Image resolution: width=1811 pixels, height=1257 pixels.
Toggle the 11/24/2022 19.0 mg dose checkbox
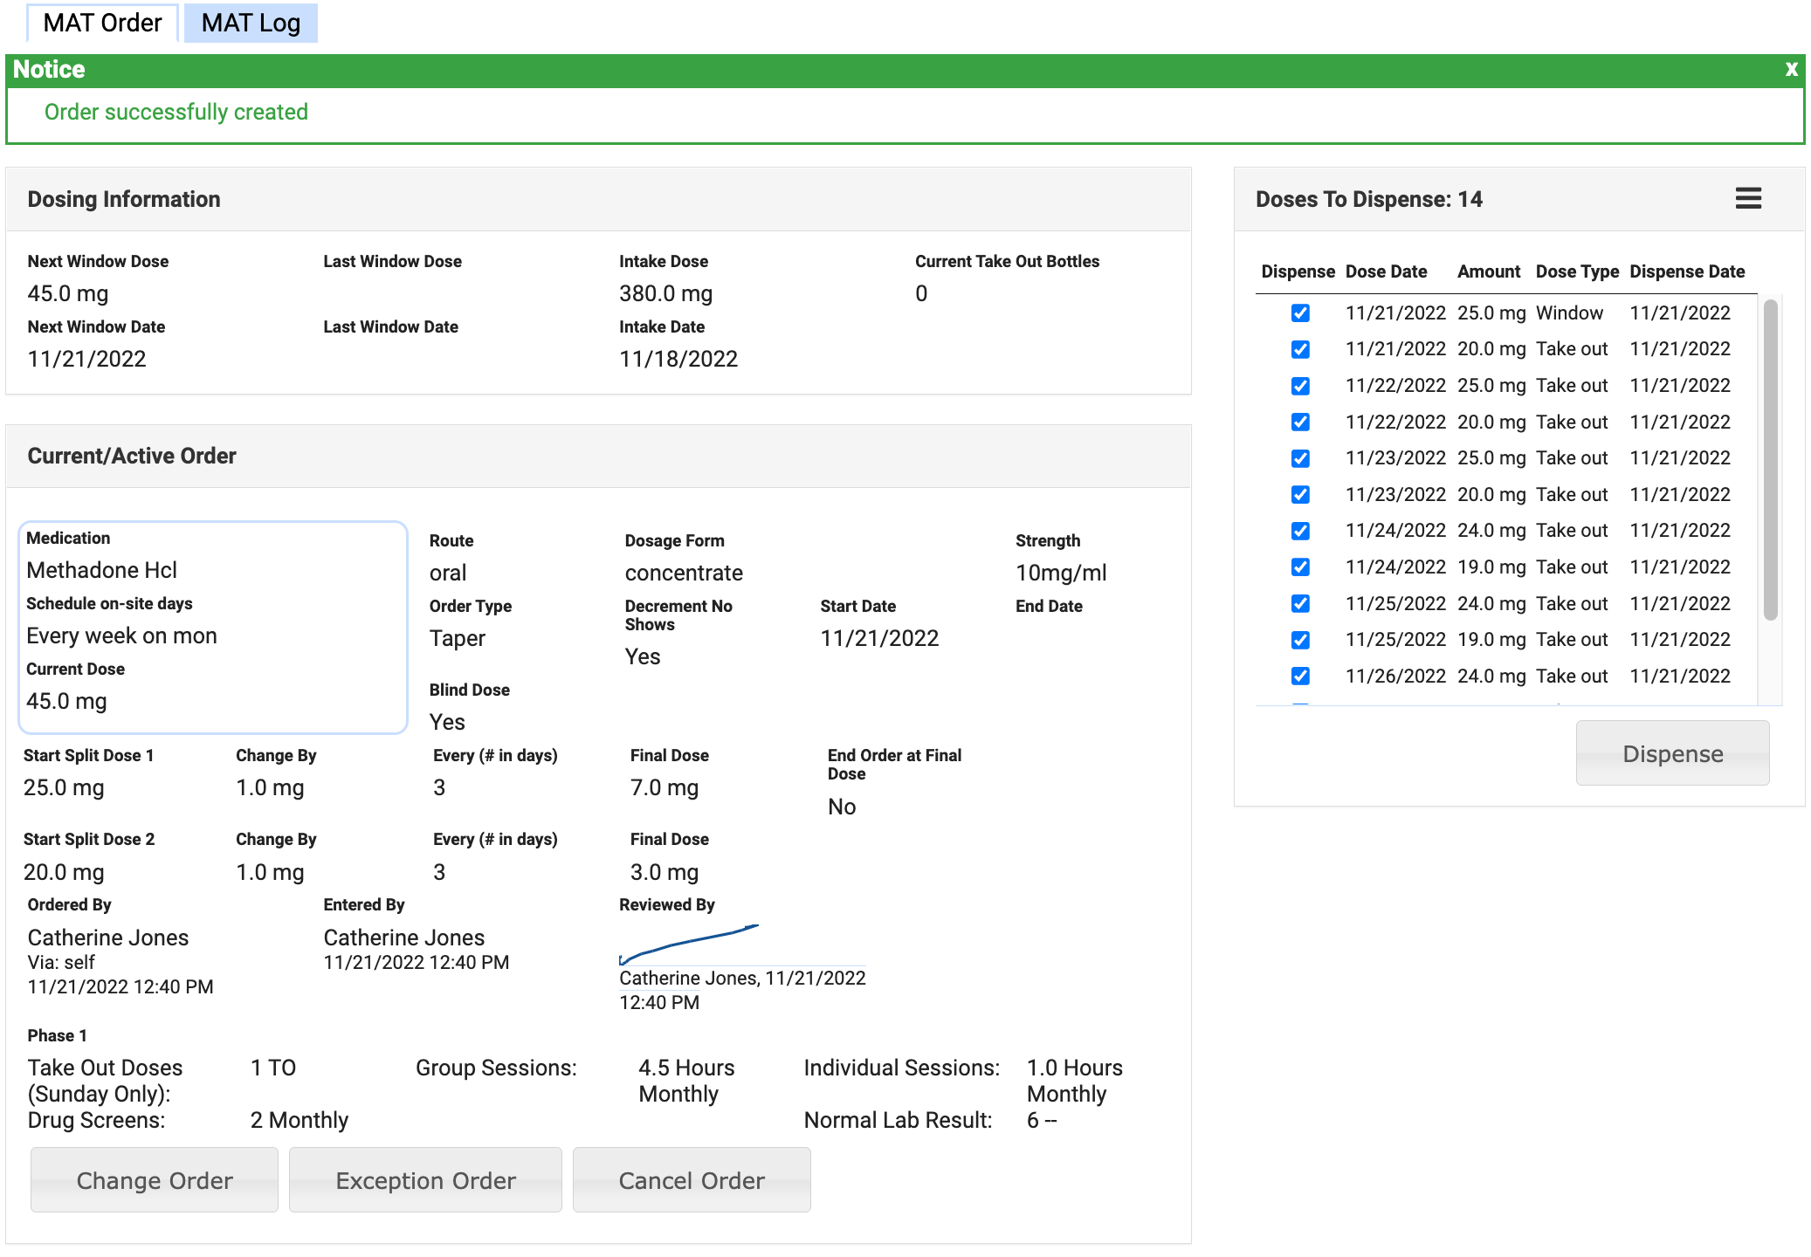coord(1300,567)
